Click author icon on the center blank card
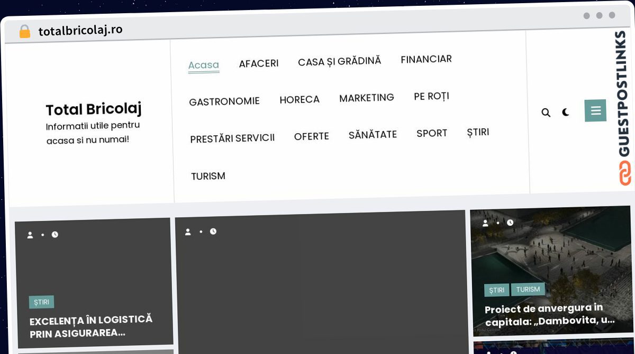Image resolution: width=635 pixels, height=354 pixels. click(x=188, y=231)
